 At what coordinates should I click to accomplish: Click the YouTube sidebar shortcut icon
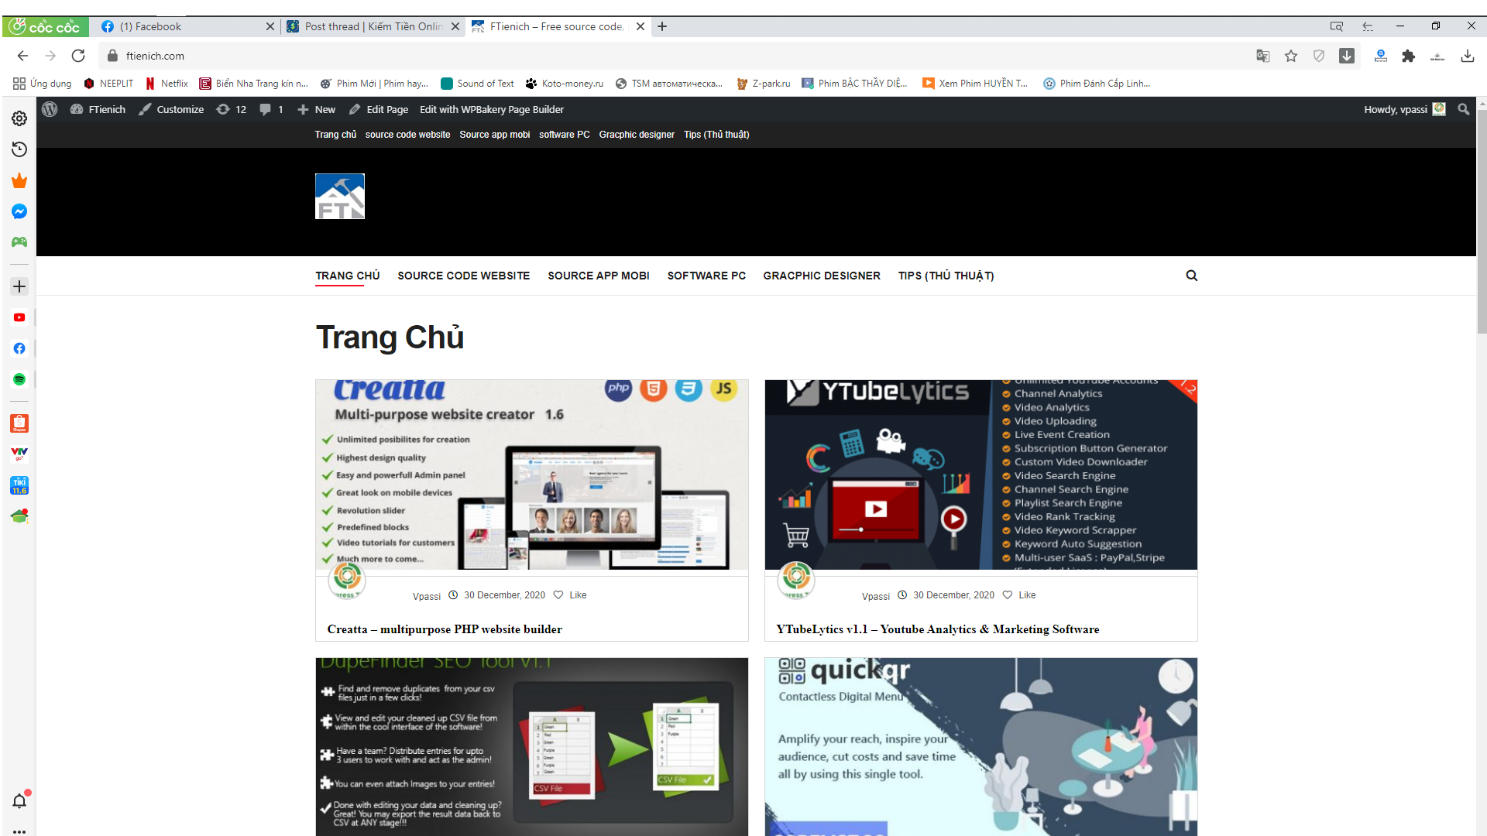click(19, 317)
